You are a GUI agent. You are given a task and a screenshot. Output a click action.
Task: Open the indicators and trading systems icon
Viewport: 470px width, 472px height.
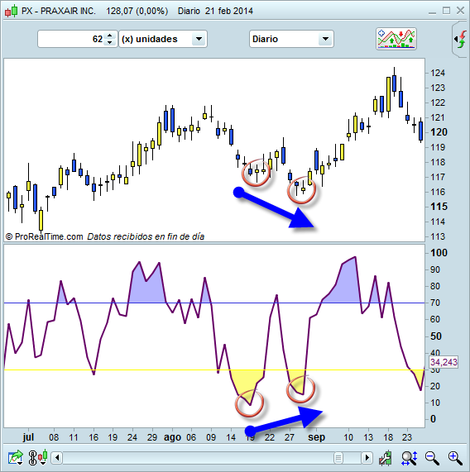click(x=396, y=39)
